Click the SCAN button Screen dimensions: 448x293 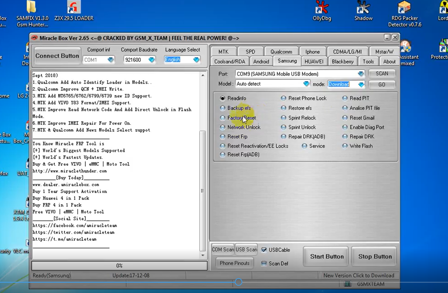click(x=382, y=73)
